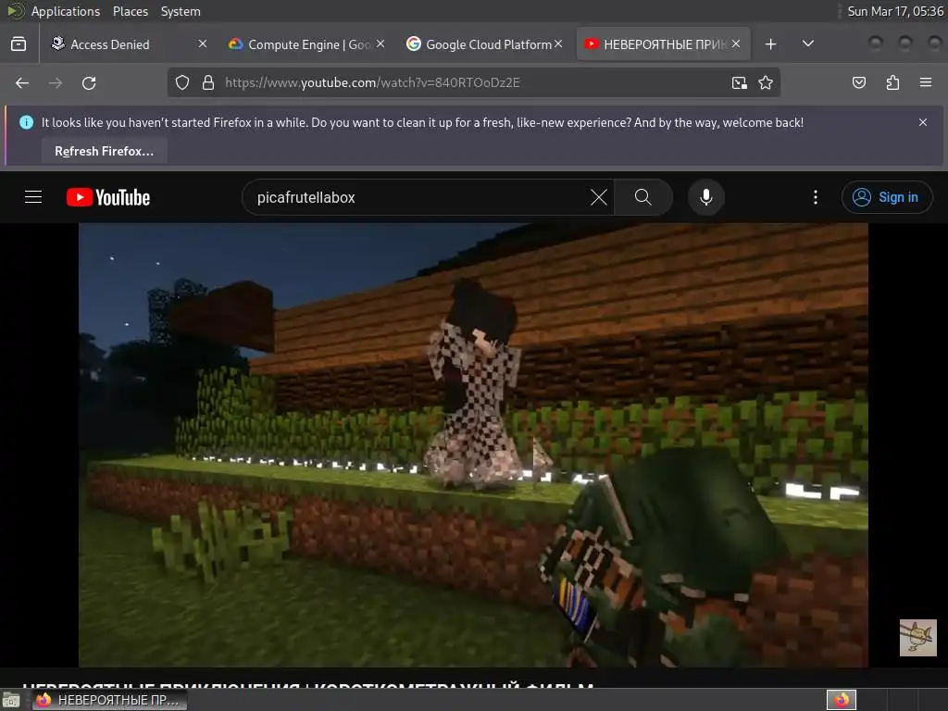Click the Firefox workspace switcher icon
948x711 pixels.
pos(842,700)
